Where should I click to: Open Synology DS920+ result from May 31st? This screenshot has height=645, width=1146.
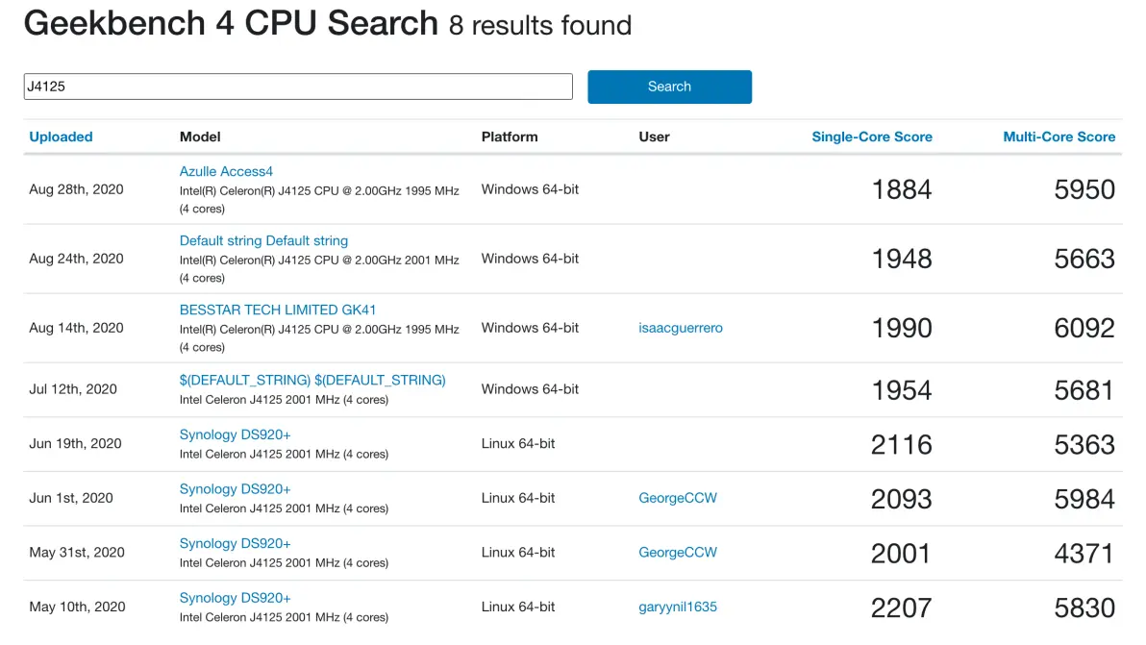coord(236,543)
